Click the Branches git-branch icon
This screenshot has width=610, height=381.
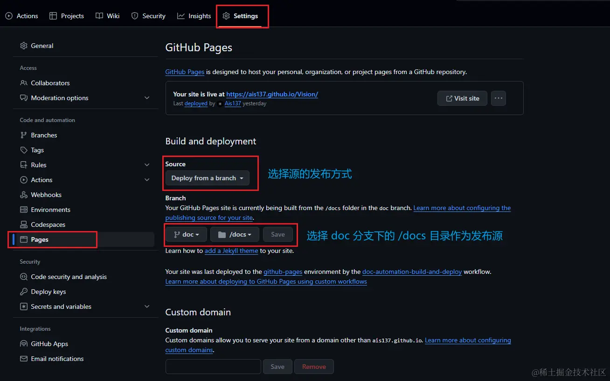coord(24,135)
